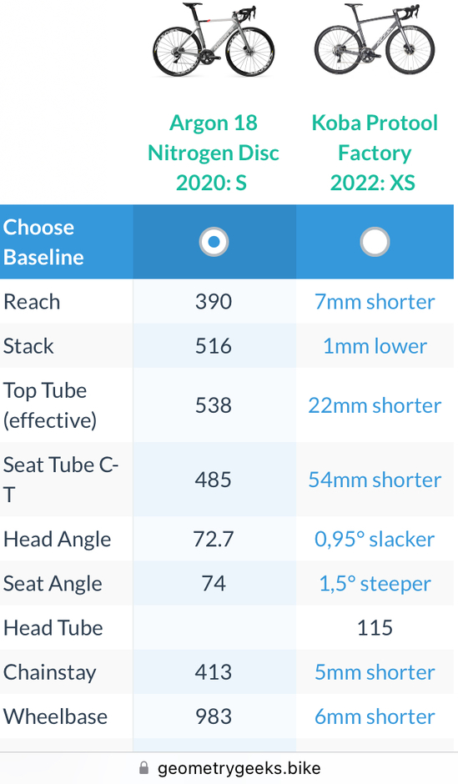Open the Koba Protool Factory bike image
Image resolution: width=458 pixels, height=784 pixels.
point(375,39)
